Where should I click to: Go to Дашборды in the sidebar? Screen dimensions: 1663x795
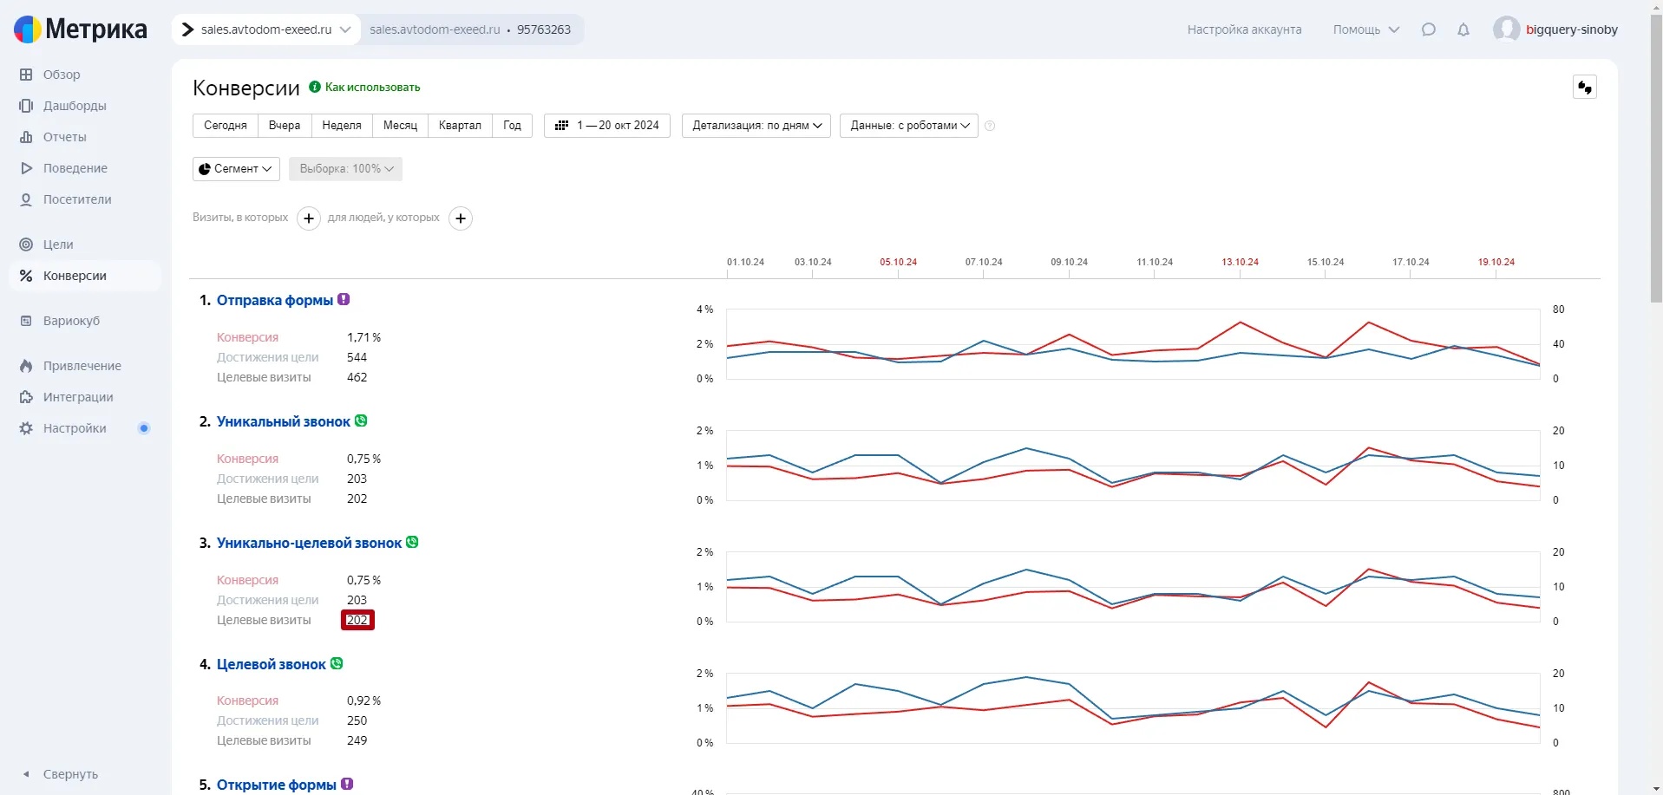tap(75, 106)
